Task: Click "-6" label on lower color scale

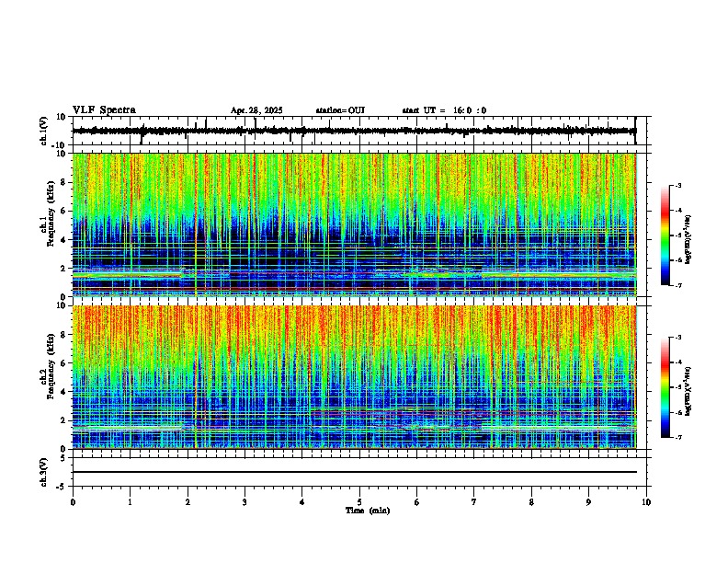Action: pyautogui.click(x=677, y=412)
